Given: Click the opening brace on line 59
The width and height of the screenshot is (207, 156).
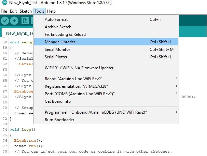Looking at the screenshot, I should pos(11,48).
